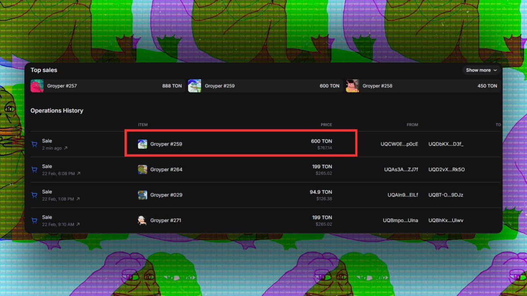Open Groyper #258 thumbnail in Top sales
The image size is (527, 296).
click(x=352, y=86)
